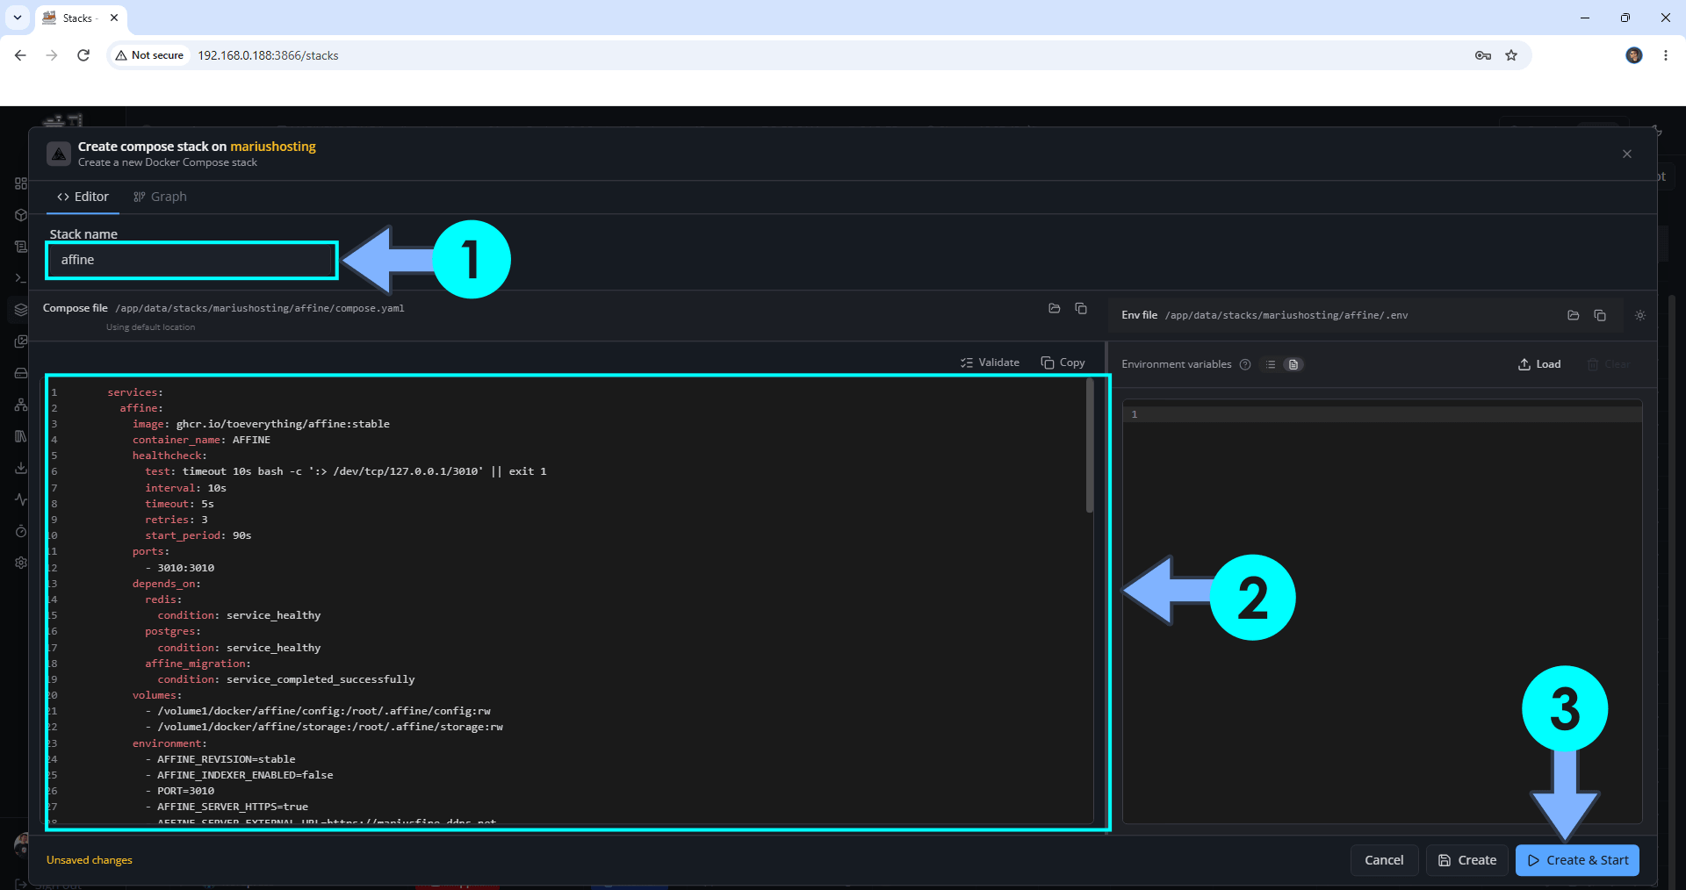Open the Logs scroll icon in sidebar
The width and height of the screenshot is (1686, 890).
point(21,247)
